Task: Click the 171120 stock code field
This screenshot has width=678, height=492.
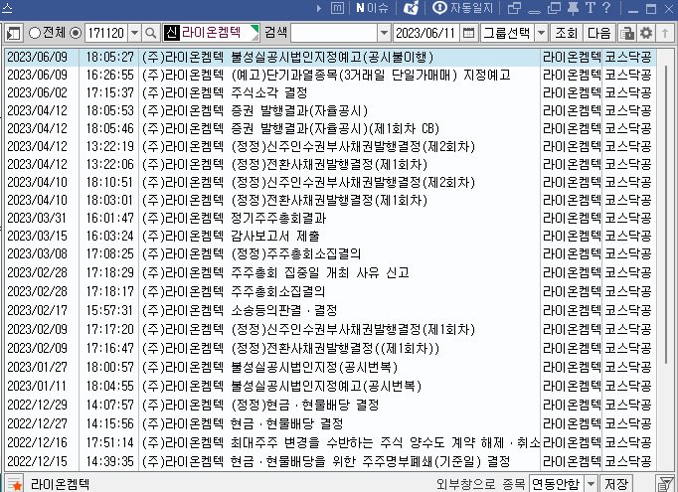Action: (106, 33)
